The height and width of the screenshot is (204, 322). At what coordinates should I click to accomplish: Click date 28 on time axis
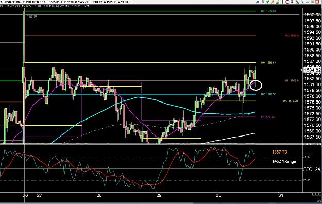(99, 195)
